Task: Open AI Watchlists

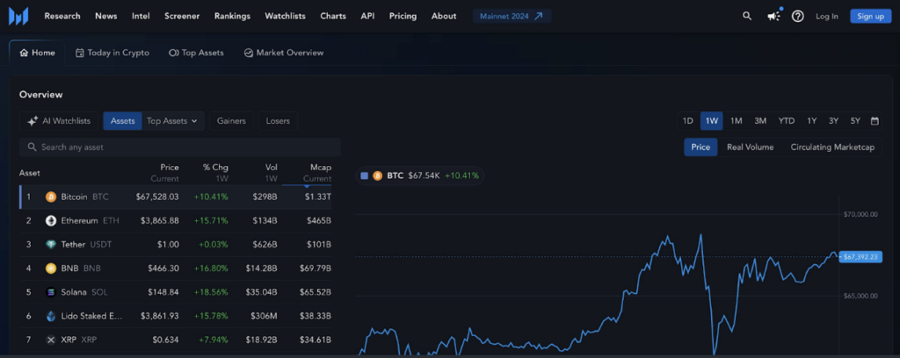Action: click(59, 121)
